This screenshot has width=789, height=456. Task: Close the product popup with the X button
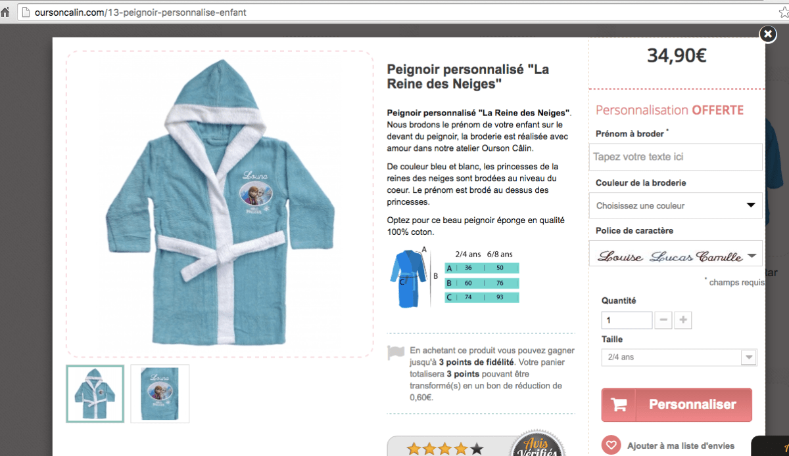767,34
